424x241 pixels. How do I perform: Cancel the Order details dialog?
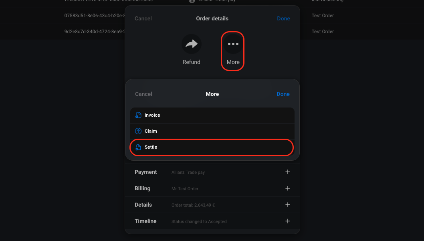143,19
